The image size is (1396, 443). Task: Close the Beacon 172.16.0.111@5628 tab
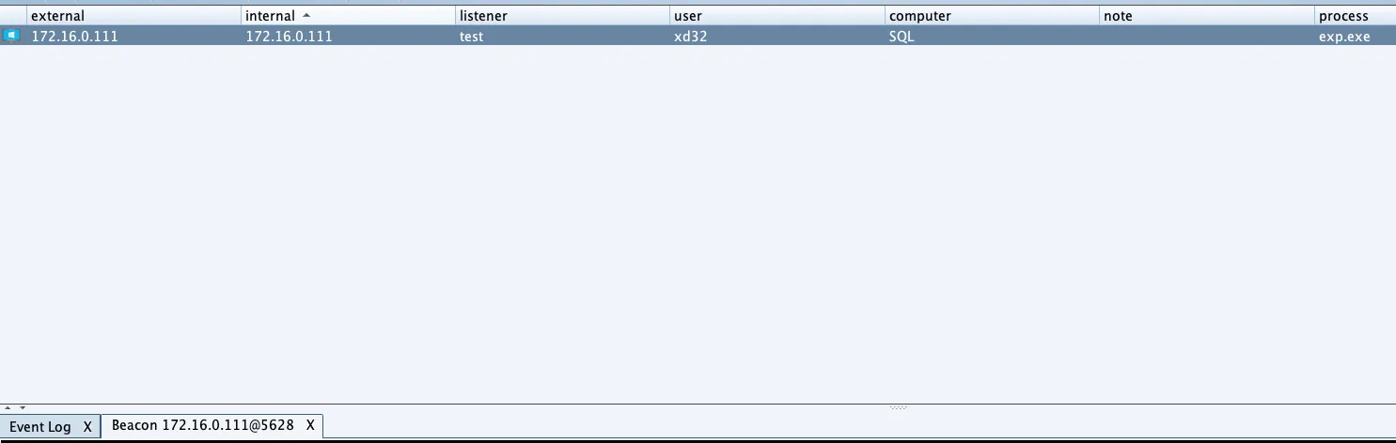click(310, 425)
